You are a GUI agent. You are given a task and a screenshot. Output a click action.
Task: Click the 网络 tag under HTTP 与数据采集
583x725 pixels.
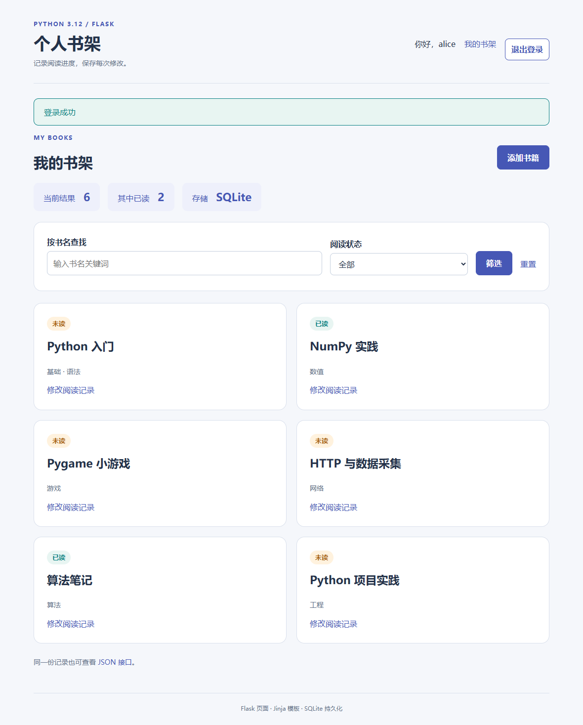click(317, 488)
